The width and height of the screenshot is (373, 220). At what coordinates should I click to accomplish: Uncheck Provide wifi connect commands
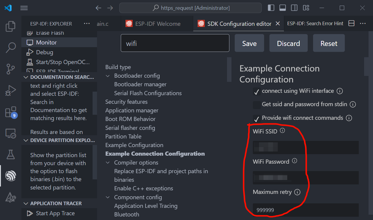(x=257, y=119)
